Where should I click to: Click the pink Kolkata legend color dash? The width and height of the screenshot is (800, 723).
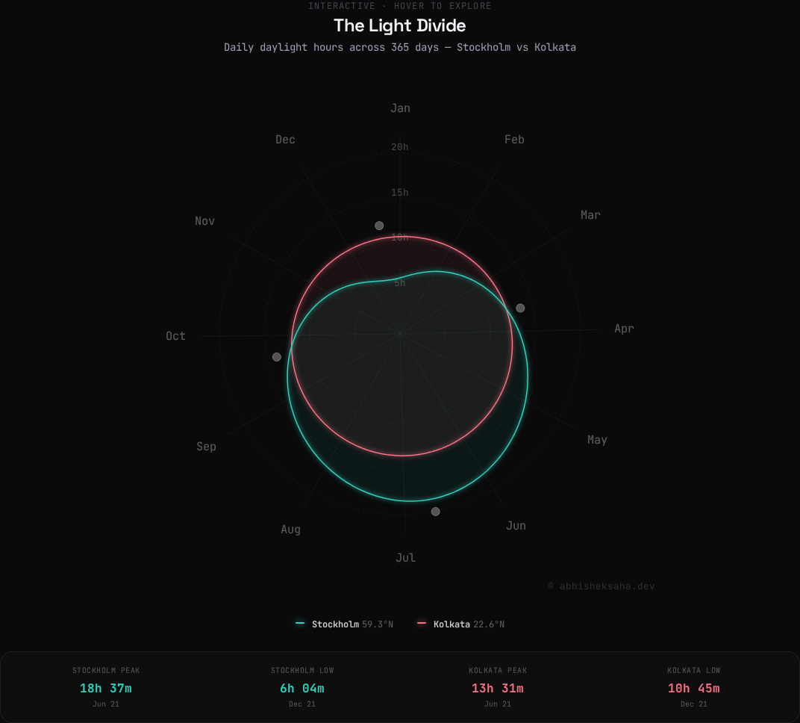(422, 624)
